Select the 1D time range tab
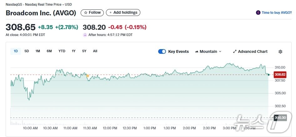296x137 pixels. 16,51
